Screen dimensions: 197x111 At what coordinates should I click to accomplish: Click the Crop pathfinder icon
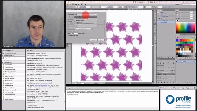167,82
